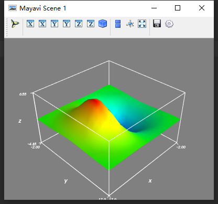
Task: Save the scene using floppy disk icon
Action: pyautogui.click(x=157, y=24)
